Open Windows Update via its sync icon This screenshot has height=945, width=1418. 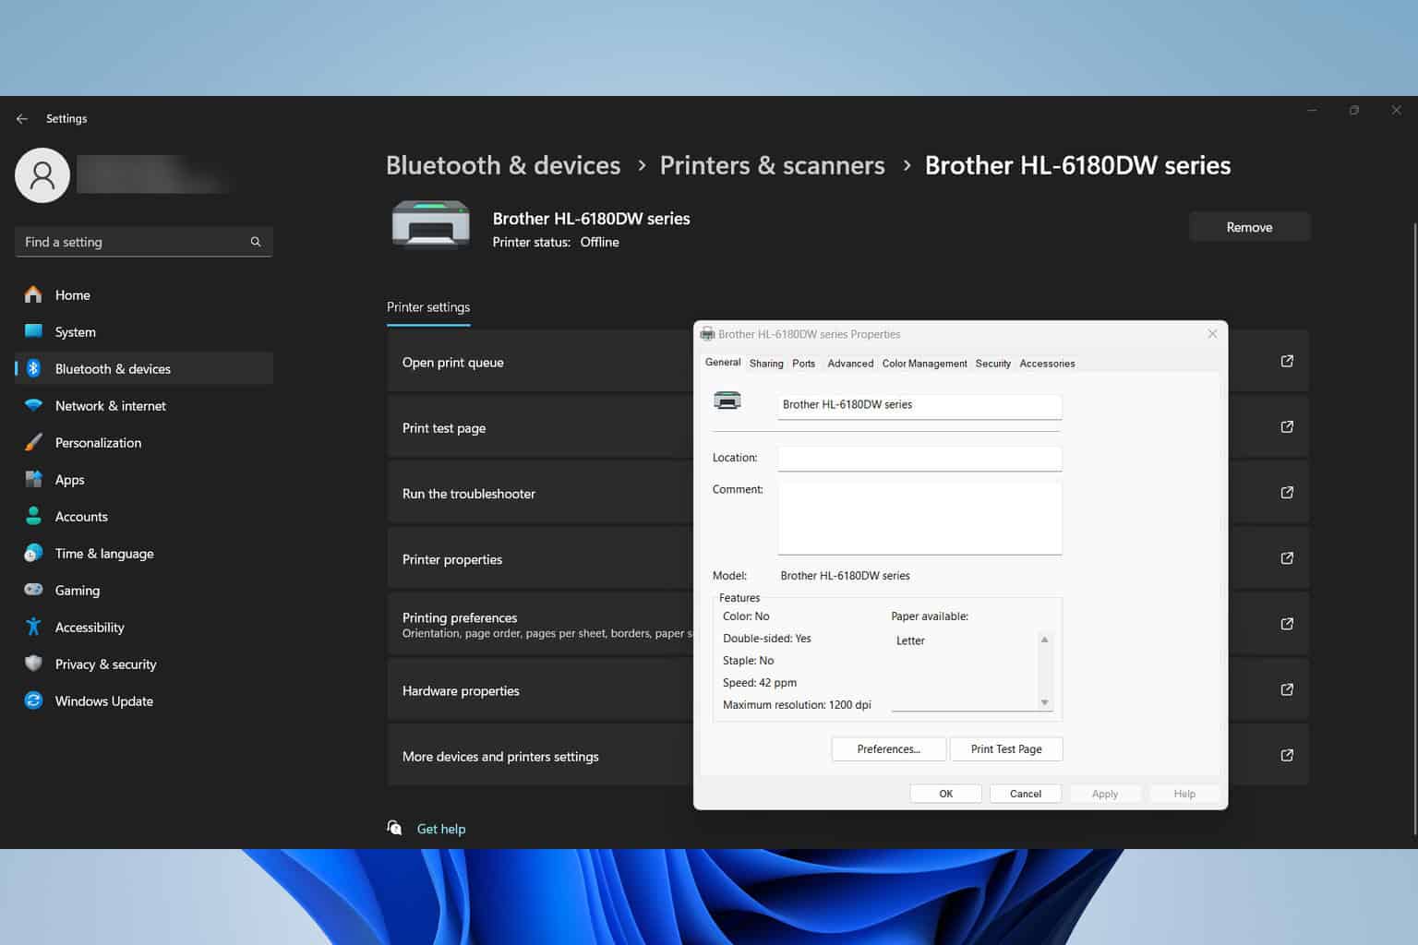coord(33,700)
